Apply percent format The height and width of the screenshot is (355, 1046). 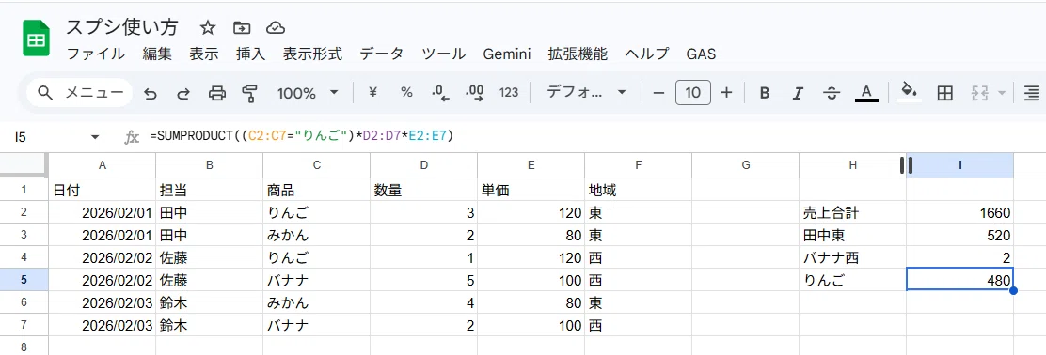pos(406,93)
